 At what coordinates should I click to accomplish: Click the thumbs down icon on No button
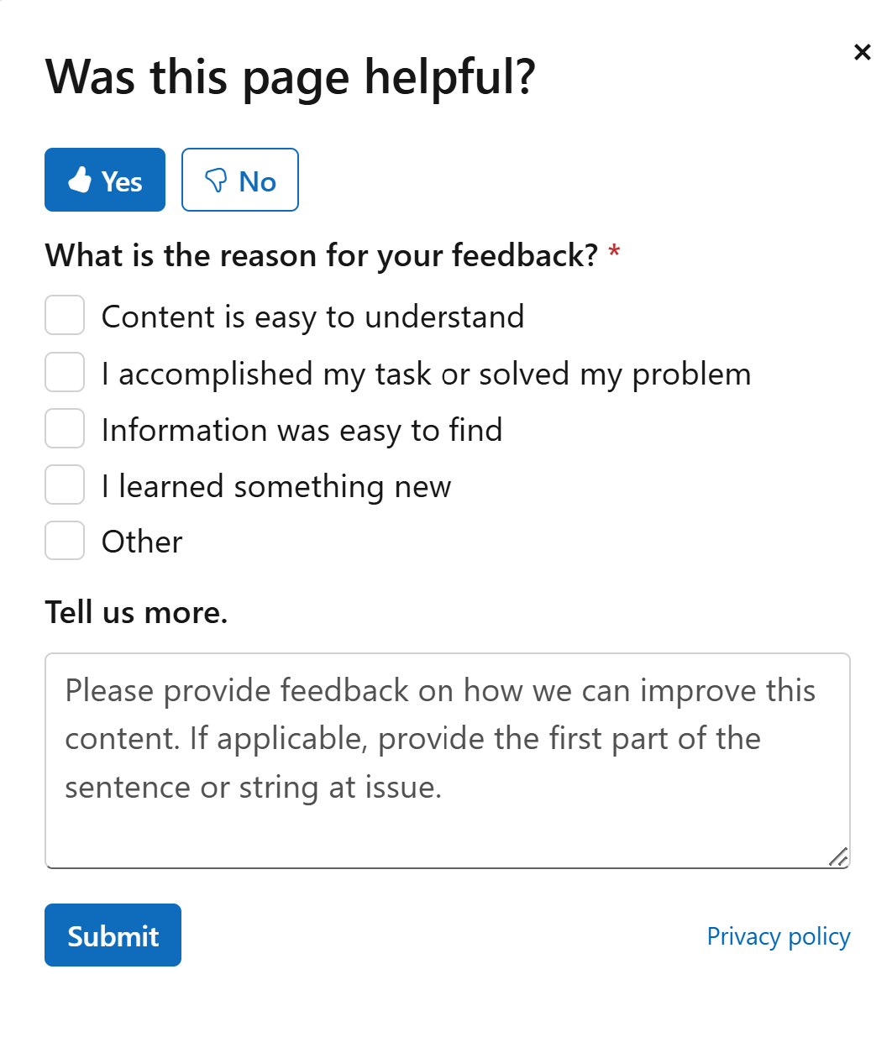click(217, 179)
